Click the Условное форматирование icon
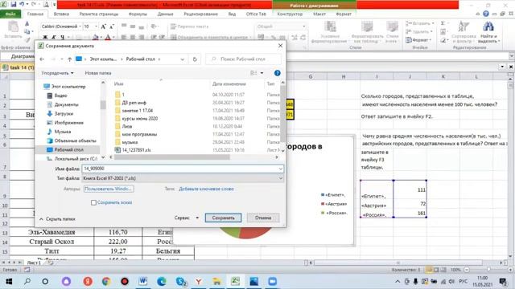The height and width of the screenshot is (289, 515). coord(330,32)
